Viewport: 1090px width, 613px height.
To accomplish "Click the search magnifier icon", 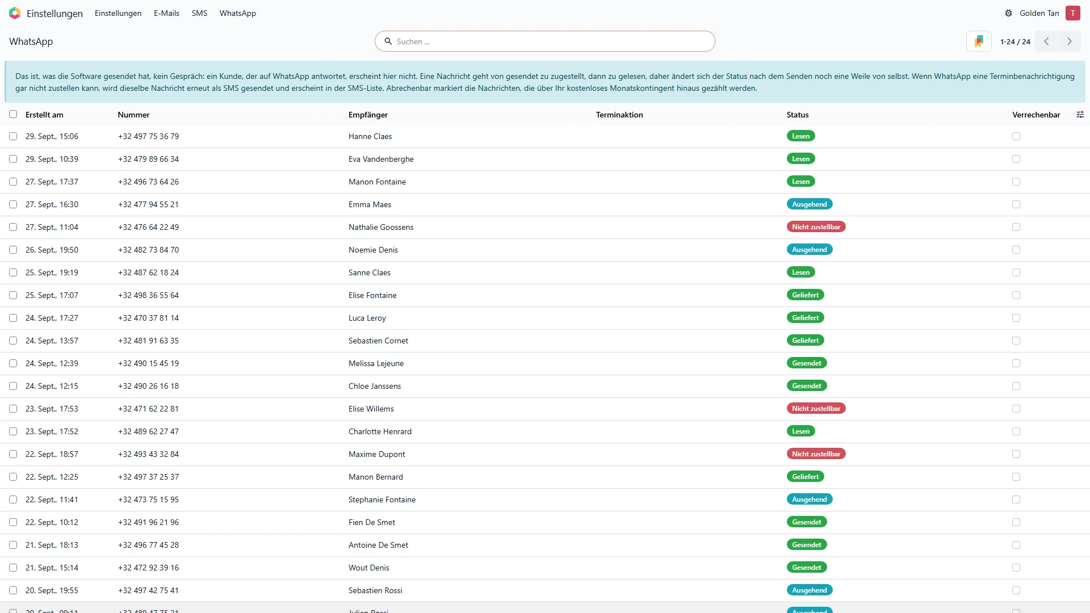I will tap(388, 41).
